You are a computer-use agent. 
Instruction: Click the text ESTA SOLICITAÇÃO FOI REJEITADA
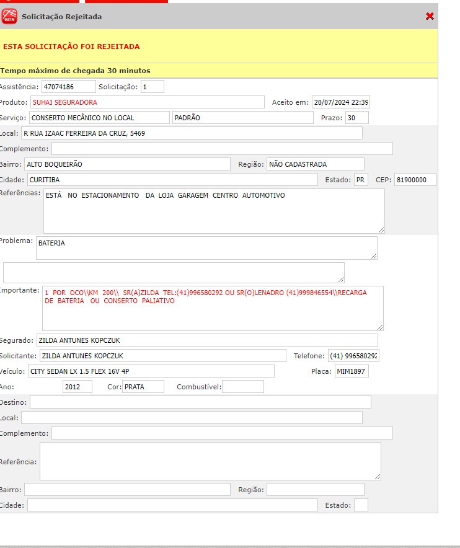pos(71,46)
